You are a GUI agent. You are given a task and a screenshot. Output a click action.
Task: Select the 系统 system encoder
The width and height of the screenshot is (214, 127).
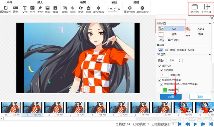point(173,50)
